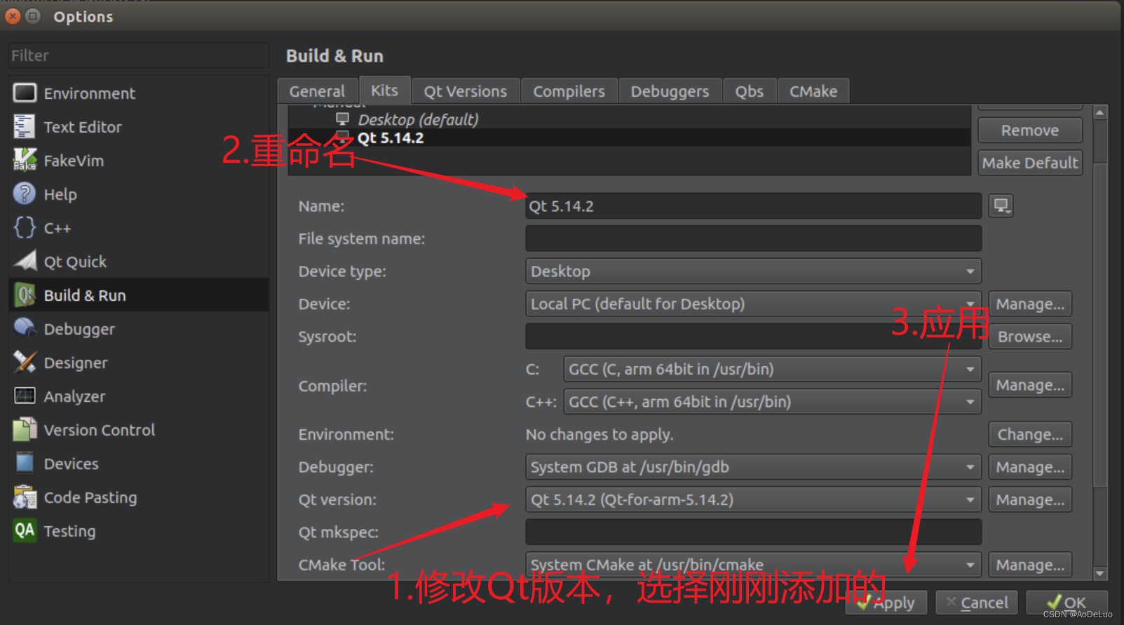Click monitor icon of Desktop (default) kit
The width and height of the screenshot is (1124, 625).
[x=343, y=119]
